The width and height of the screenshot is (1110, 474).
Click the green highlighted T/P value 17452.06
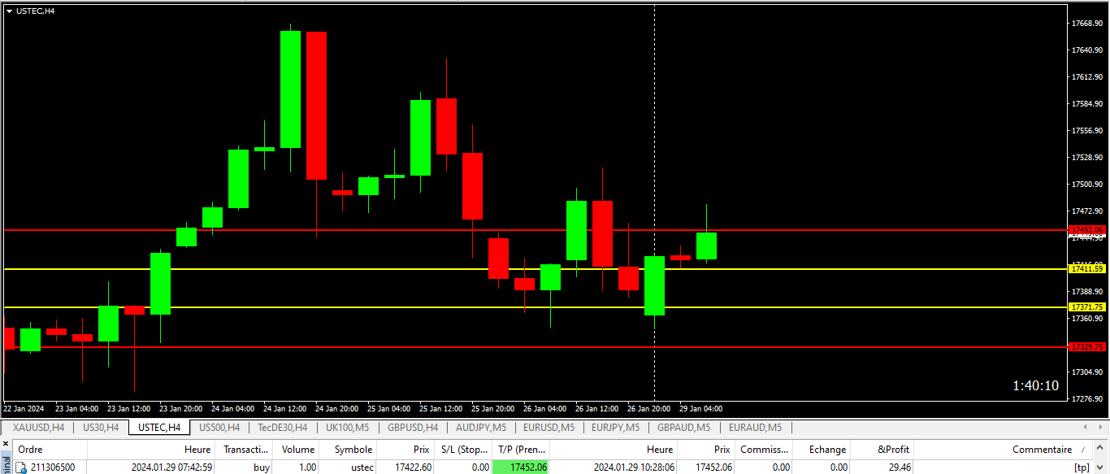point(521,467)
